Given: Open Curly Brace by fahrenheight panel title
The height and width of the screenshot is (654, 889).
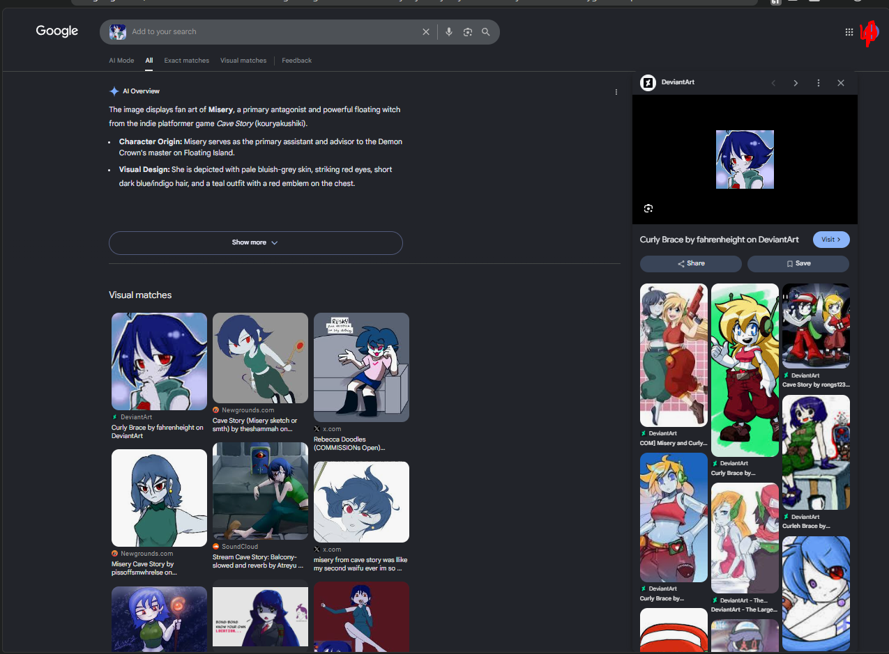Looking at the screenshot, I should pyautogui.click(x=720, y=240).
